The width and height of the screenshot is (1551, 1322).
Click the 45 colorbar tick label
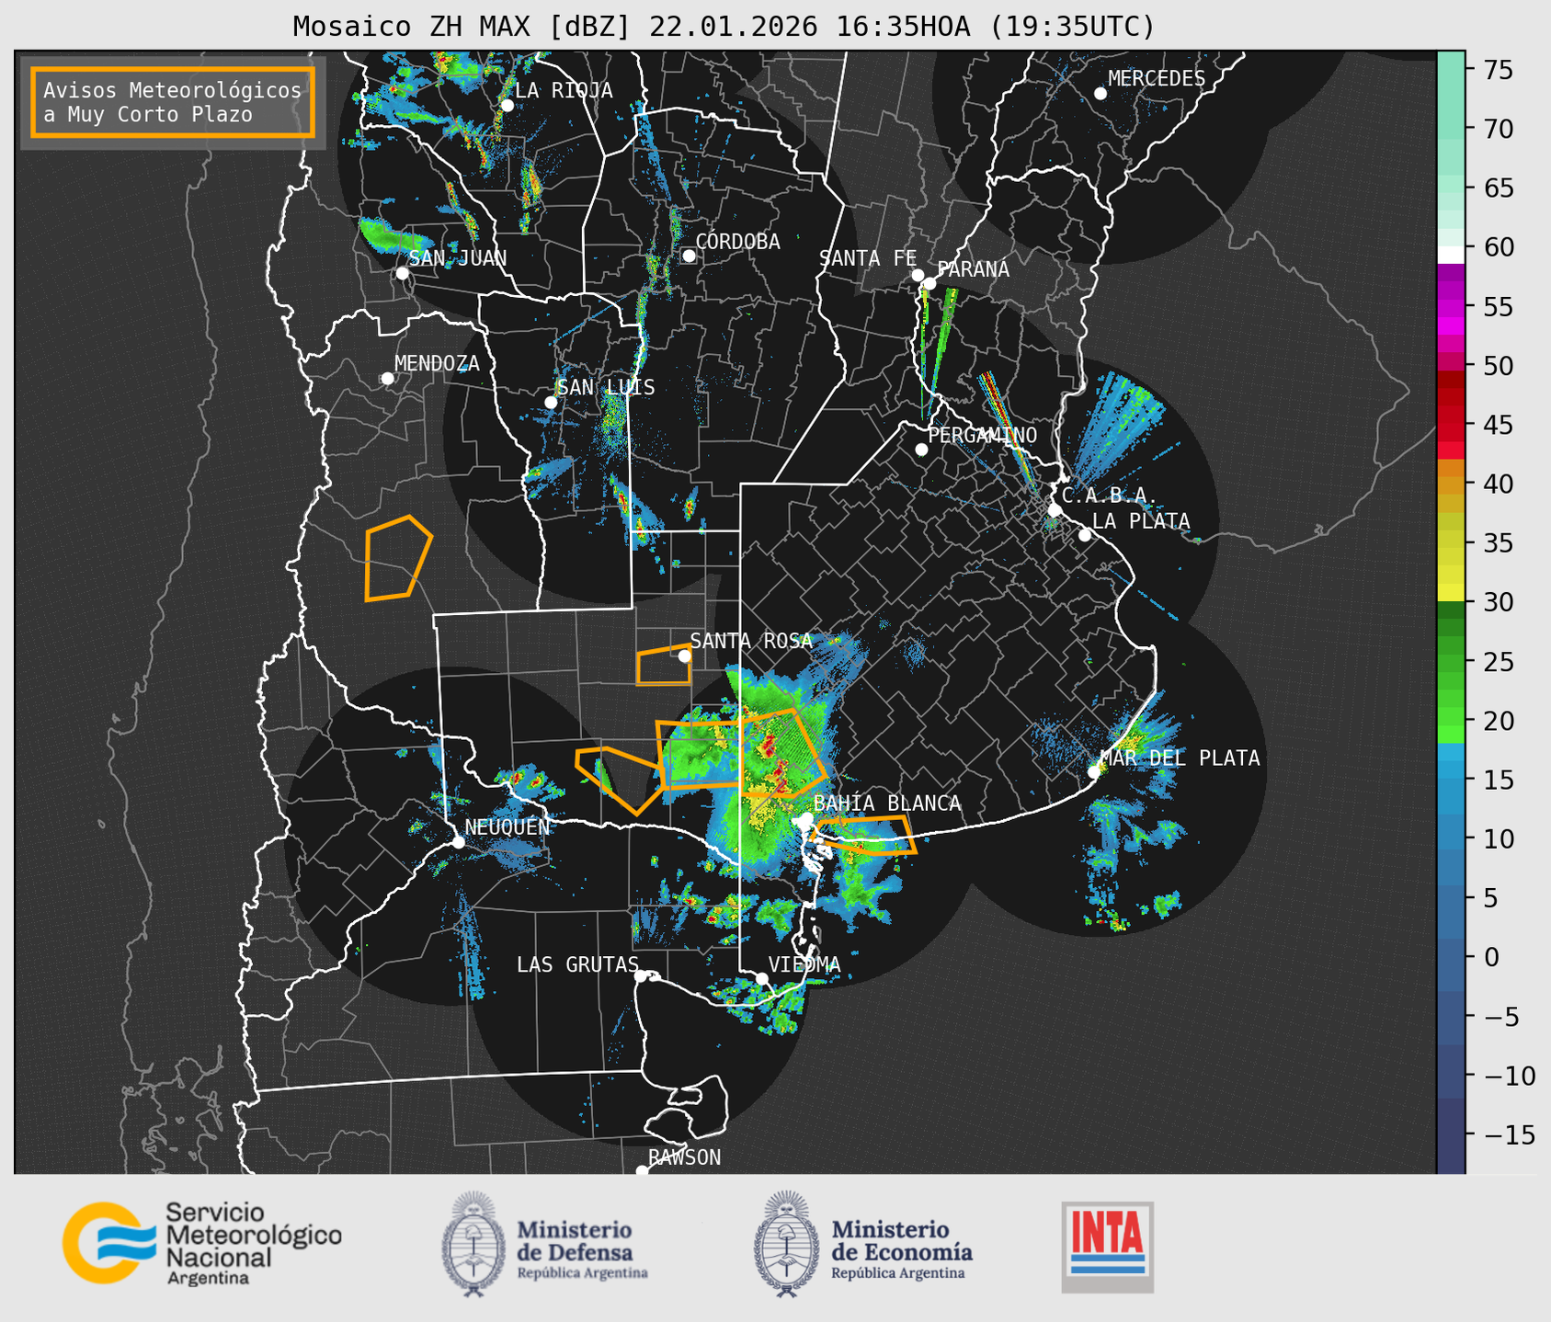pos(1499,425)
